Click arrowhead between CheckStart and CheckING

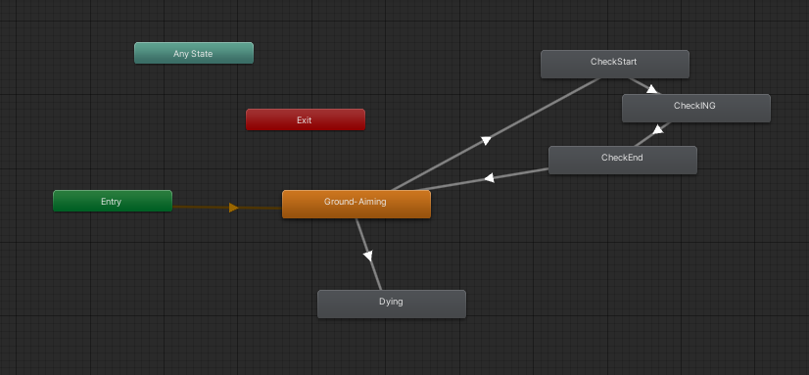tap(651, 89)
